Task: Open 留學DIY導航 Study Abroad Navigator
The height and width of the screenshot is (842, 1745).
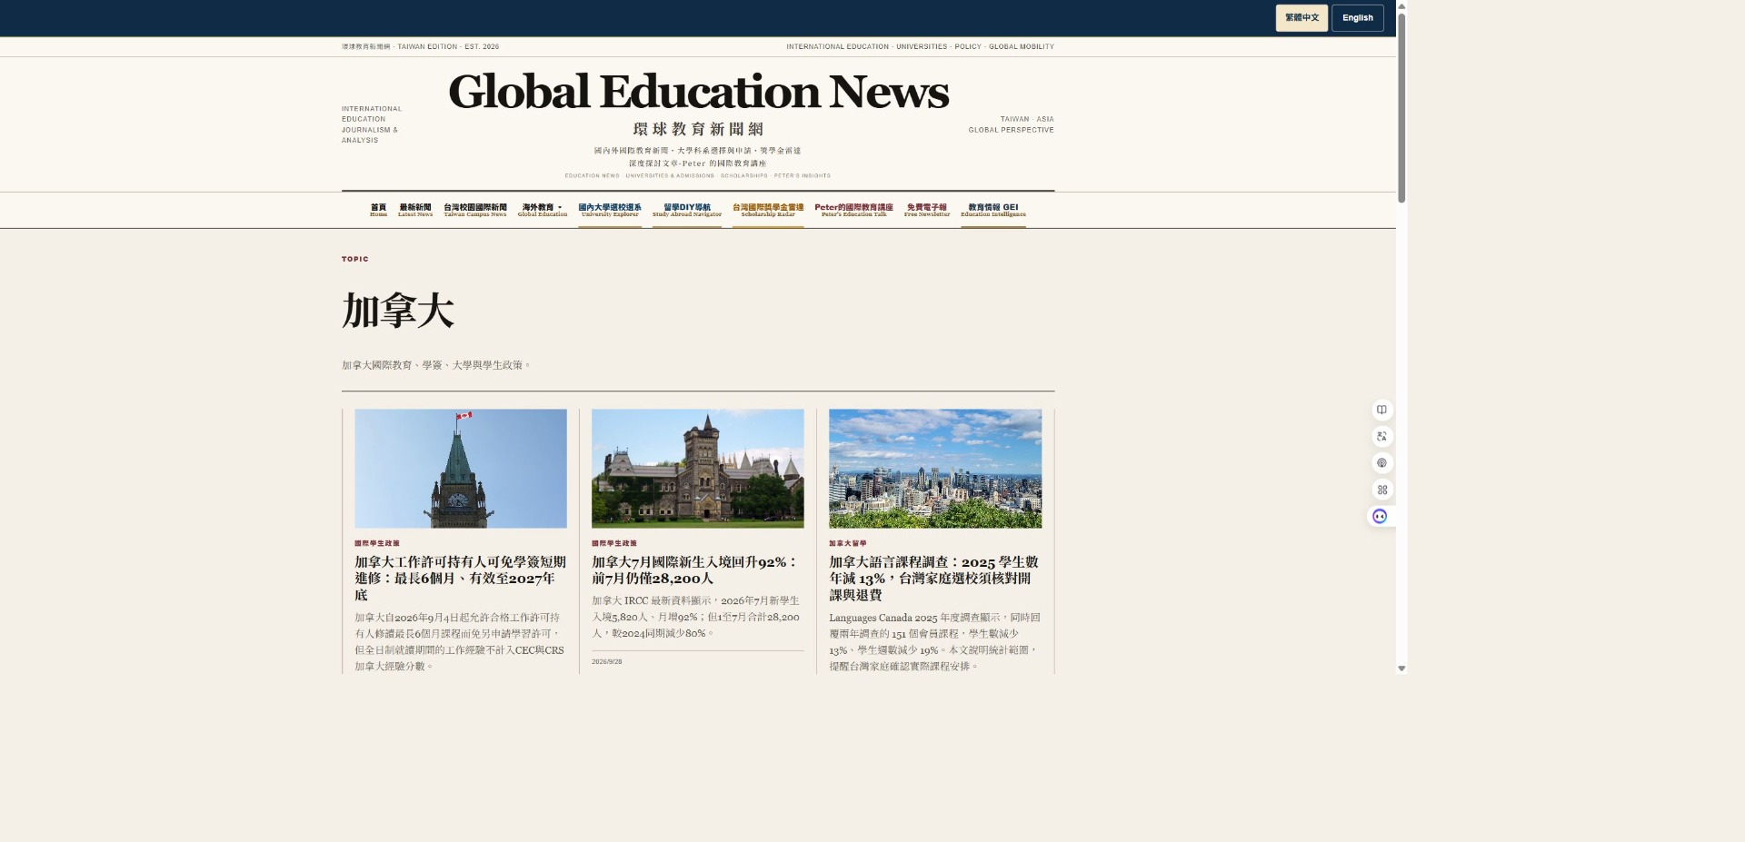Action: click(687, 210)
